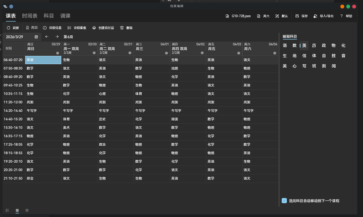Click the 保存 save icon

(x=297, y=16)
